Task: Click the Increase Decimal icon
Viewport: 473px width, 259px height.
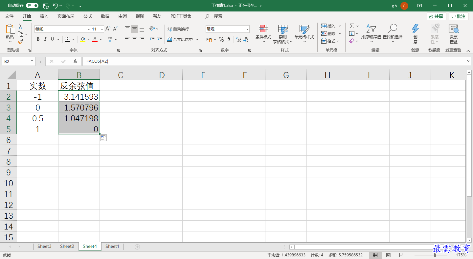Action: point(239,39)
